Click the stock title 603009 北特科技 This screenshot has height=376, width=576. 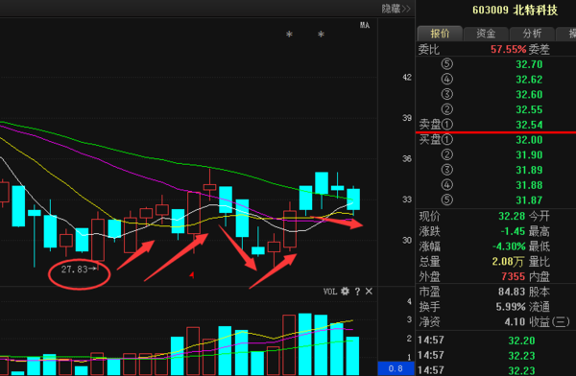tap(515, 10)
